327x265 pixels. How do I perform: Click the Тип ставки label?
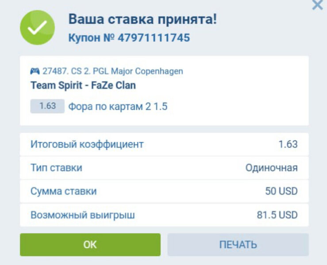[56, 168]
